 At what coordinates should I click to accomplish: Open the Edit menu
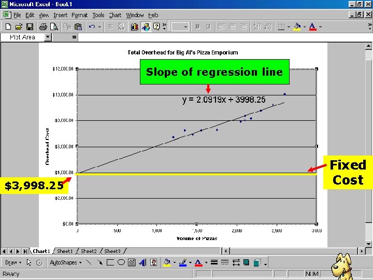pos(30,15)
